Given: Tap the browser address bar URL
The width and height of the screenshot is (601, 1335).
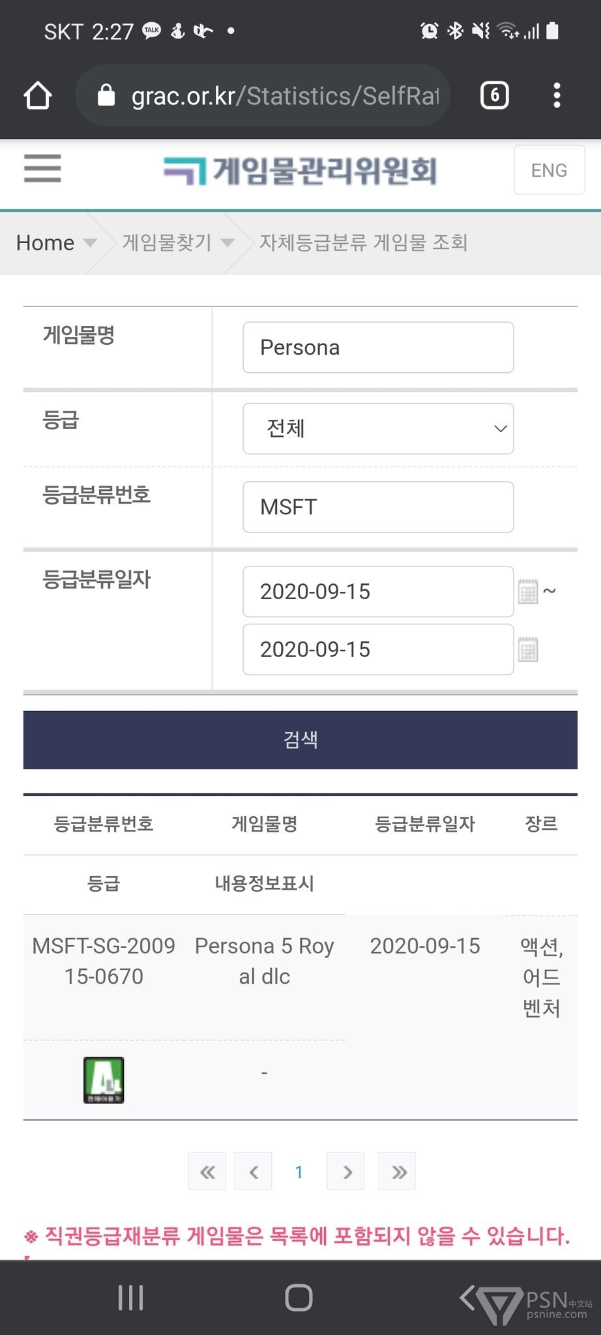Looking at the screenshot, I should point(284,96).
